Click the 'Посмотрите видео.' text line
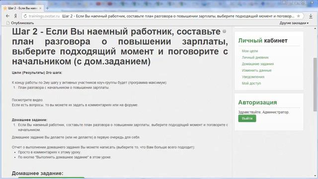This screenshot has height=179, width=318. 27,100
